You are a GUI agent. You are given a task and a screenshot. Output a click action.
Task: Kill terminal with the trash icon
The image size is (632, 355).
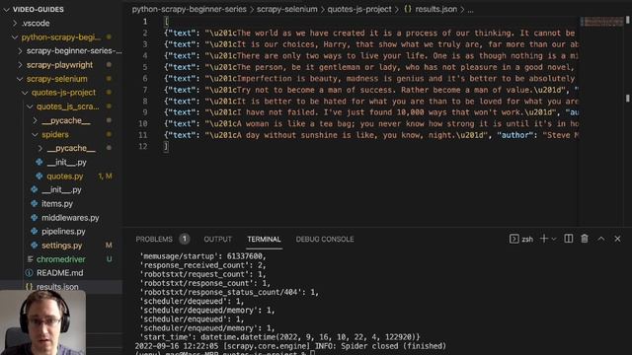(x=585, y=239)
